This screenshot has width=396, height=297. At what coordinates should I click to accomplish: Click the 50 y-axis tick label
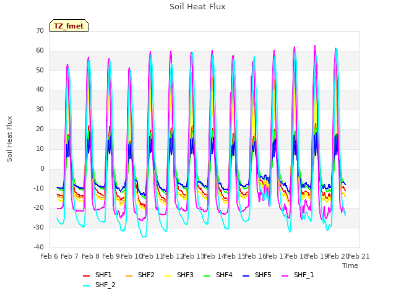[40, 70]
